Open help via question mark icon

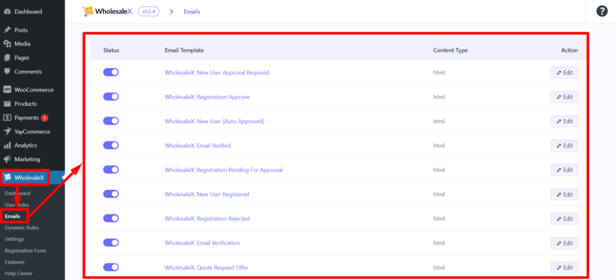[602, 11]
